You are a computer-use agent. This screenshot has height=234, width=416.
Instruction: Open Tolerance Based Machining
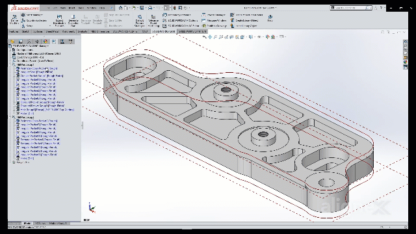[x=153, y=21]
